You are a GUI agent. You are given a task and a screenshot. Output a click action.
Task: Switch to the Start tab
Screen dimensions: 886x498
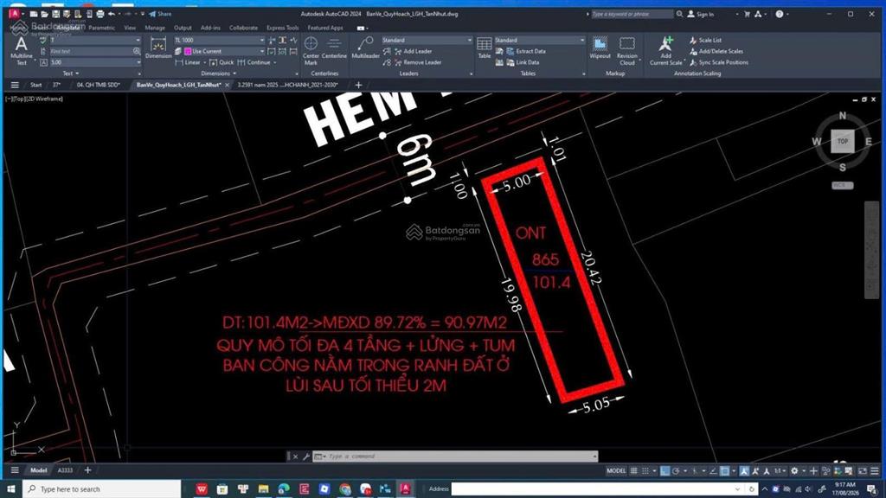35,86
